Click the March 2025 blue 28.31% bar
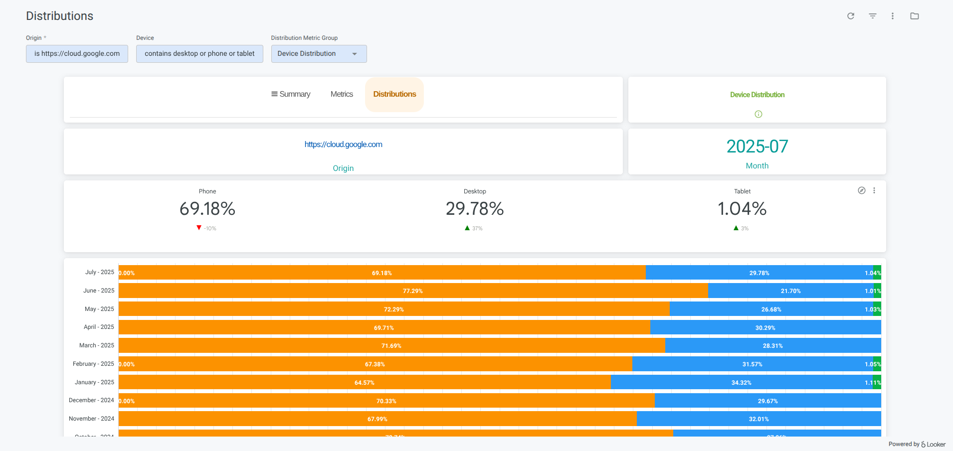 [773, 345]
